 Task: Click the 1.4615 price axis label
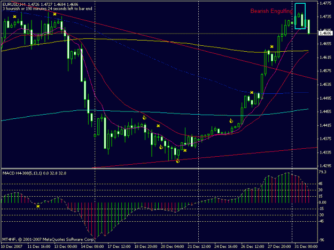click(325, 58)
